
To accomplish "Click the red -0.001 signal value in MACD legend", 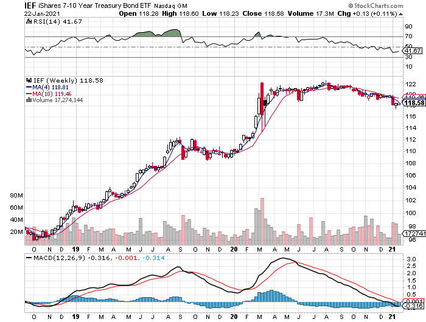I will coord(126,258).
